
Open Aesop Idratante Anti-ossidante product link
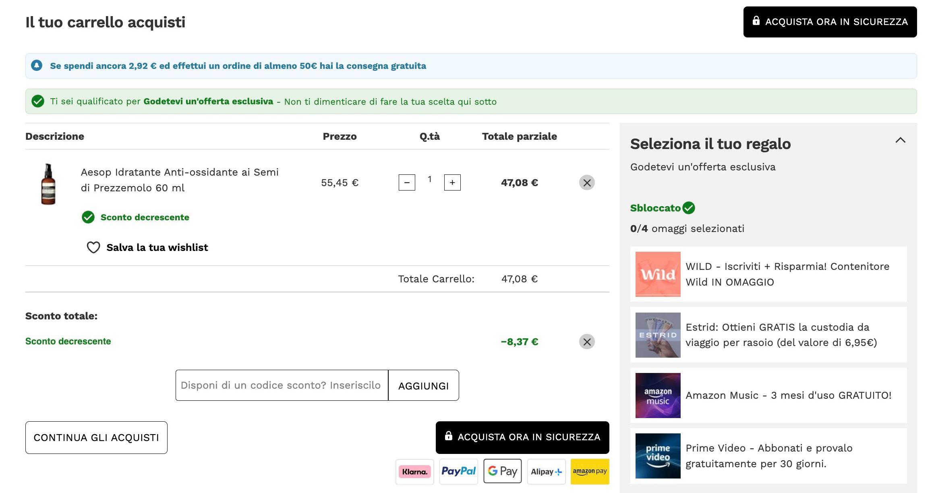(x=180, y=180)
